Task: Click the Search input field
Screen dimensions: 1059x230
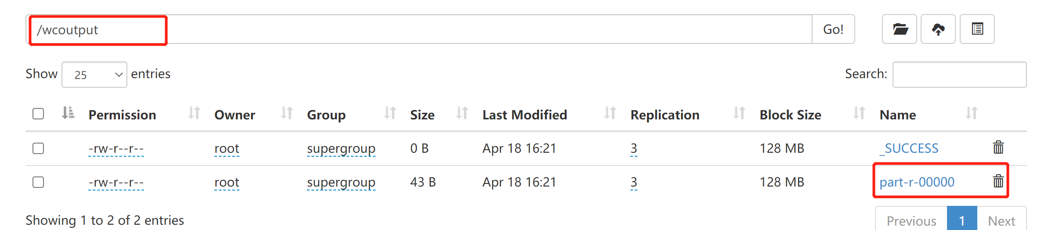Action: (x=959, y=75)
